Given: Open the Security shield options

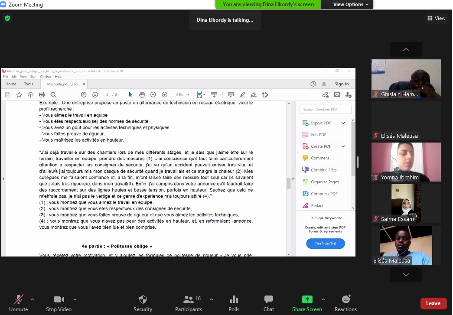Looking at the screenshot, I should tap(143, 303).
